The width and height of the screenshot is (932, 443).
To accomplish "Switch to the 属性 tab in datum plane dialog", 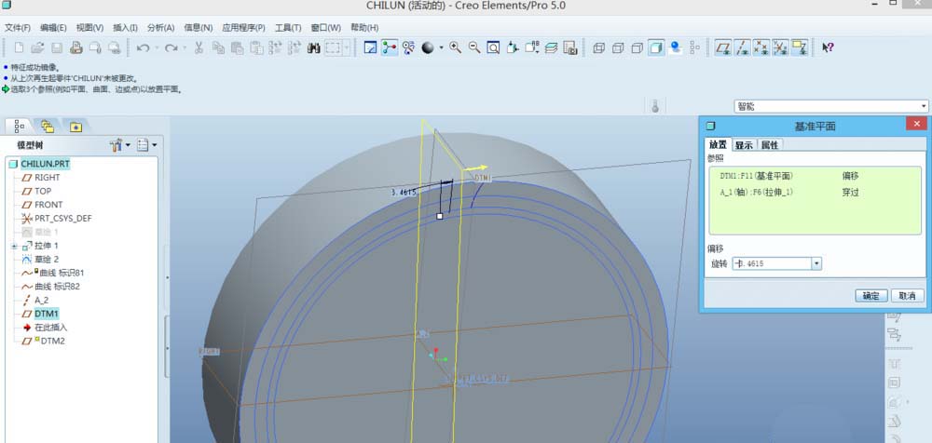I will click(770, 145).
